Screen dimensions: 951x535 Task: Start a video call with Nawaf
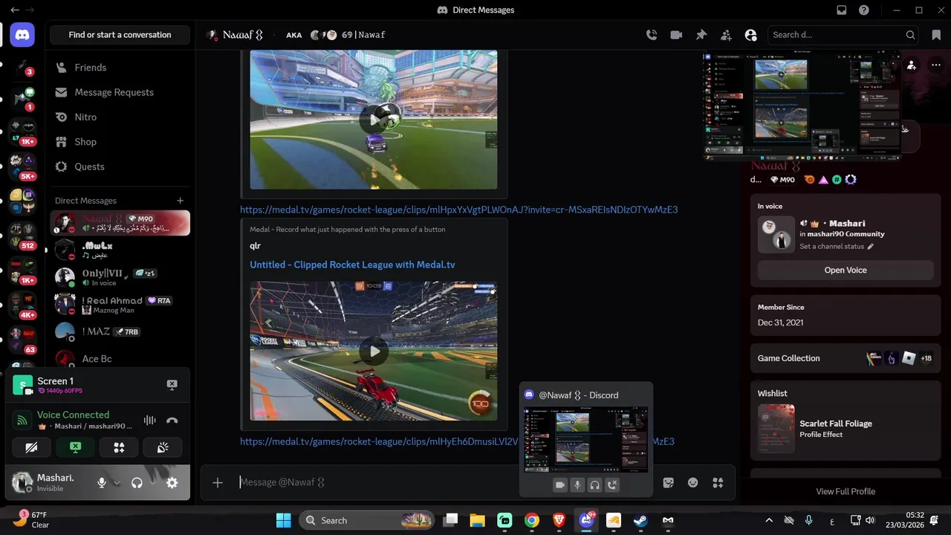tap(676, 35)
